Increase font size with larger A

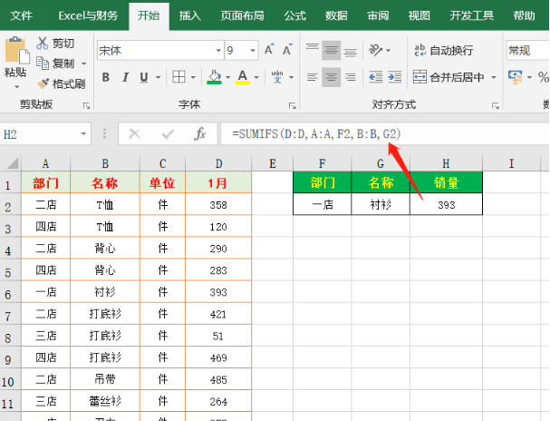(269, 50)
